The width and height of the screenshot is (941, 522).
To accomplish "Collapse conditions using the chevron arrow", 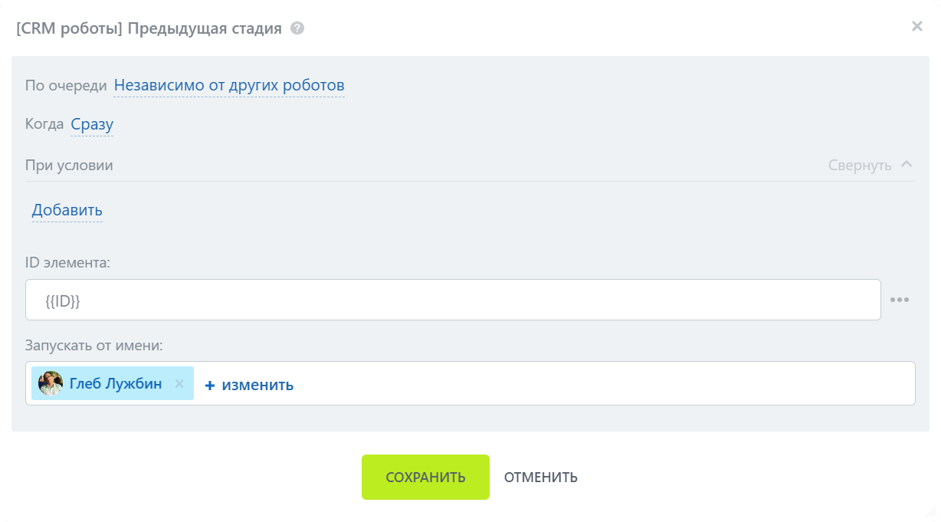I will pyautogui.click(x=907, y=164).
